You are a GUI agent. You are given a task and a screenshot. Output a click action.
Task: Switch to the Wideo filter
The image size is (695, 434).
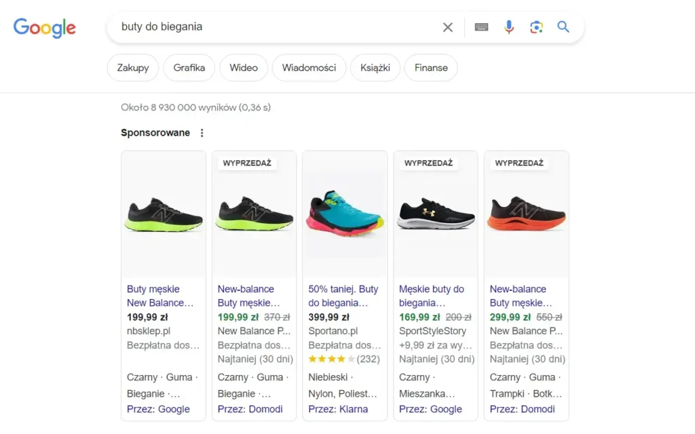click(x=244, y=68)
